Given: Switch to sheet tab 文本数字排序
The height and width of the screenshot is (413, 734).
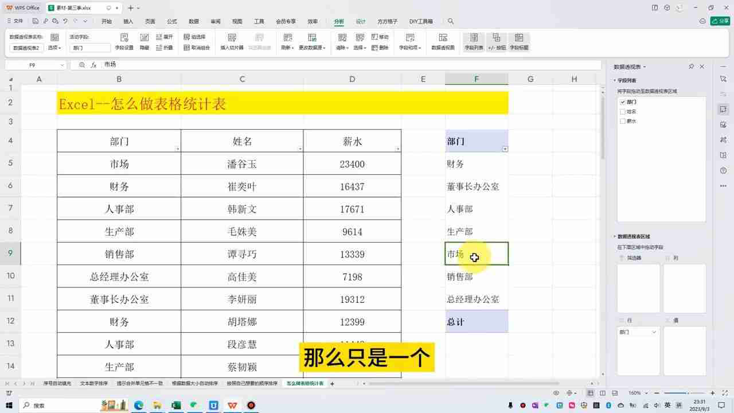Looking at the screenshot, I should point(93,383).
